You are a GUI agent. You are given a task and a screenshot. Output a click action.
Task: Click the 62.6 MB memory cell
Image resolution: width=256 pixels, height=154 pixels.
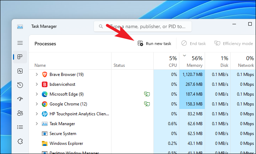point(192,124)
